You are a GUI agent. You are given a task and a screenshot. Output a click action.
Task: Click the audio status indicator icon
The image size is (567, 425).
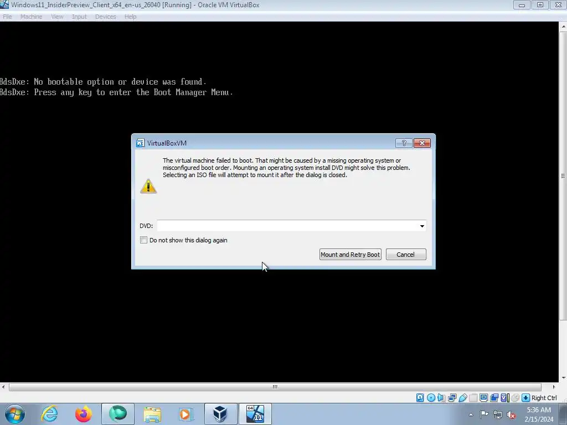click(441, 397)
